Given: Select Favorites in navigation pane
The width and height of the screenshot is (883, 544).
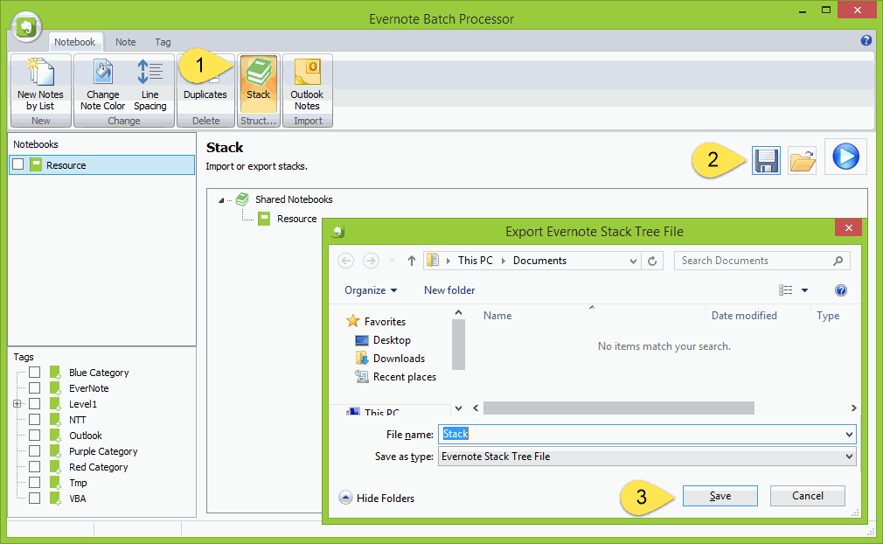Looking at the screenshot, I should (x=376, y=322).
